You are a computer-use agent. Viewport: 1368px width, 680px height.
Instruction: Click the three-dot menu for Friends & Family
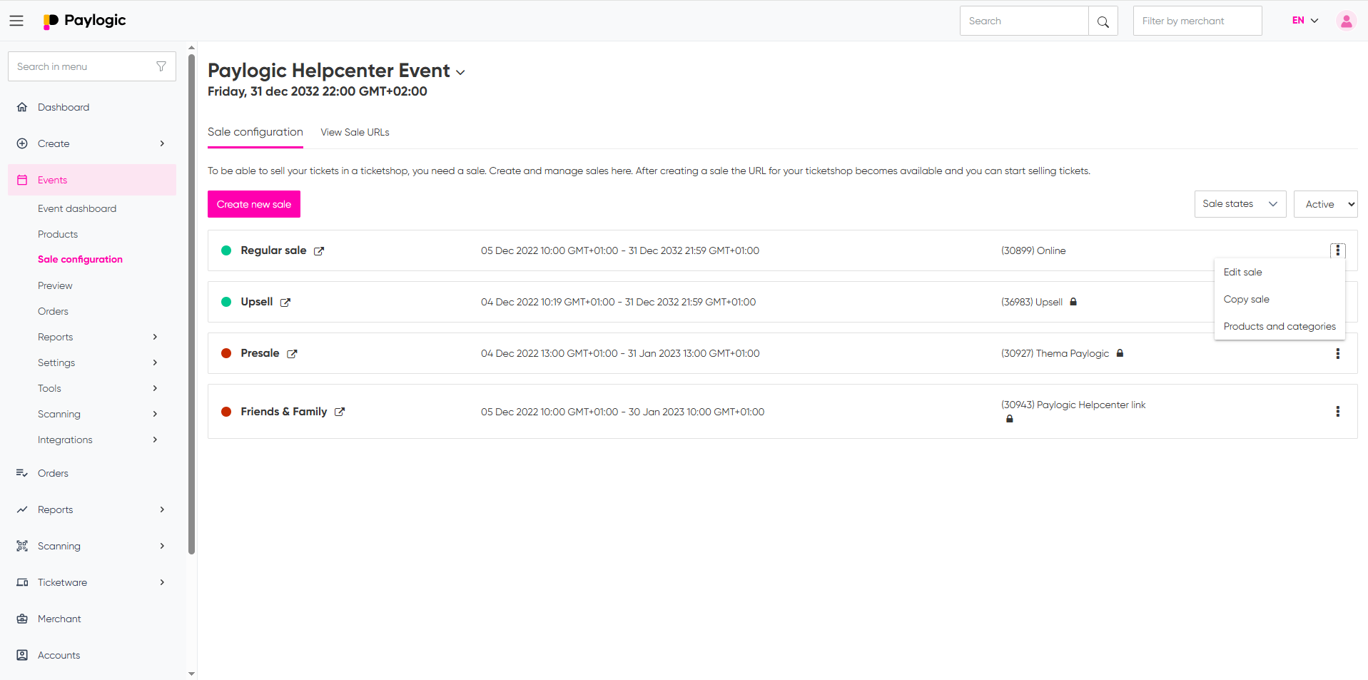[1337, 412]
